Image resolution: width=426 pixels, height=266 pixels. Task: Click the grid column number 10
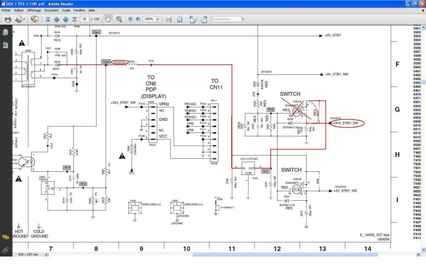(x=187, y=249)
